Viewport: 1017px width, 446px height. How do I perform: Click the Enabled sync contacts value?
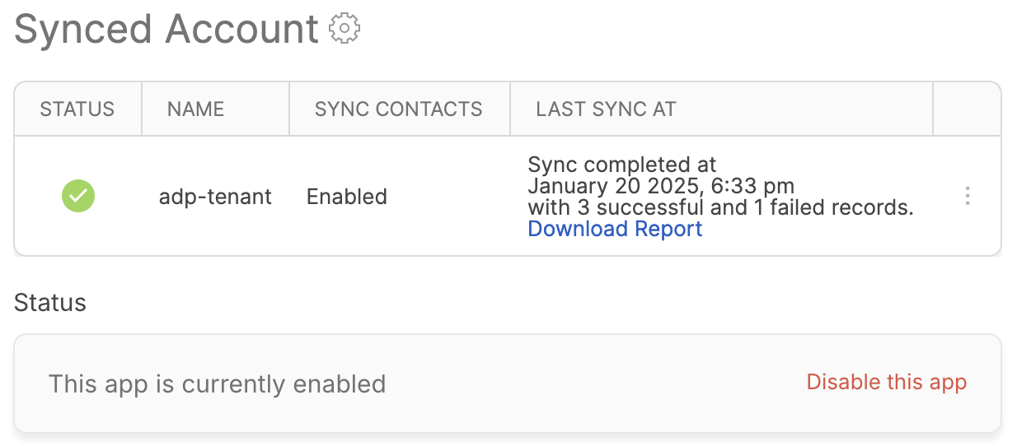(x=347, y=197)
